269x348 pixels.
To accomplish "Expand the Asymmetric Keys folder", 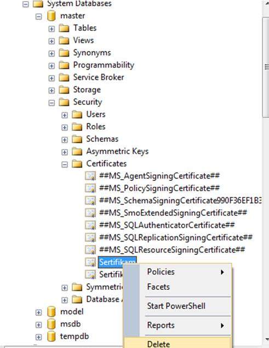I will tap(65, 152).
